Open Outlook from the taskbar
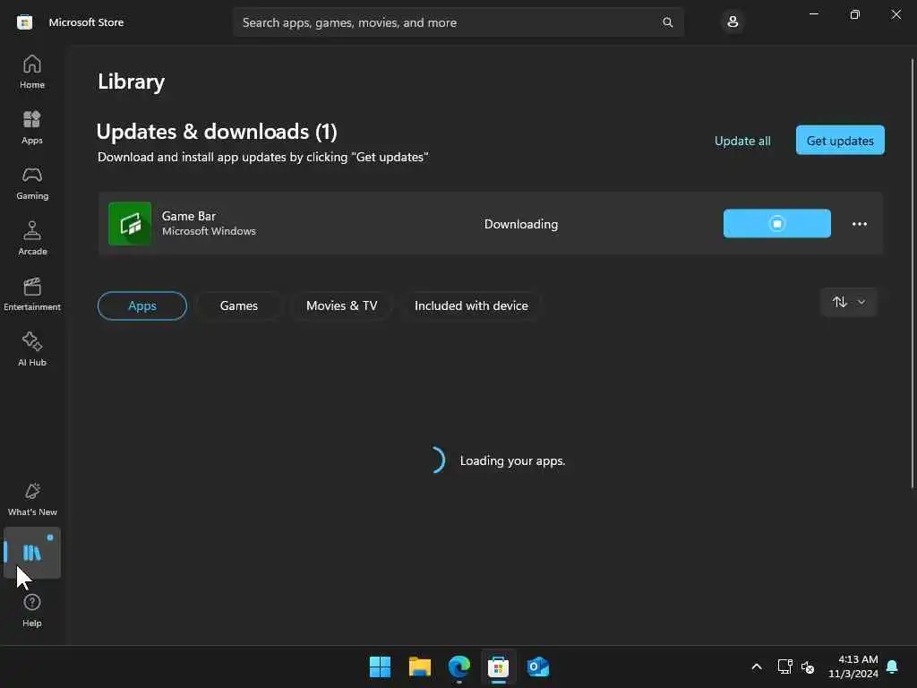Viewport: 917px width, 688px height. click(x=538, y=666)
